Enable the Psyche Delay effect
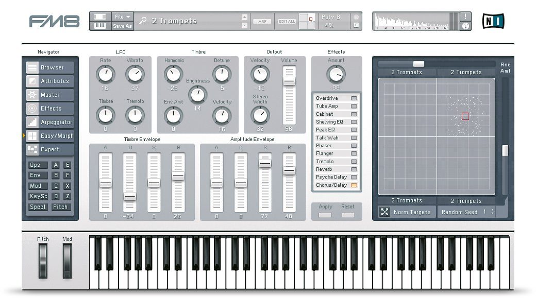 354,177
